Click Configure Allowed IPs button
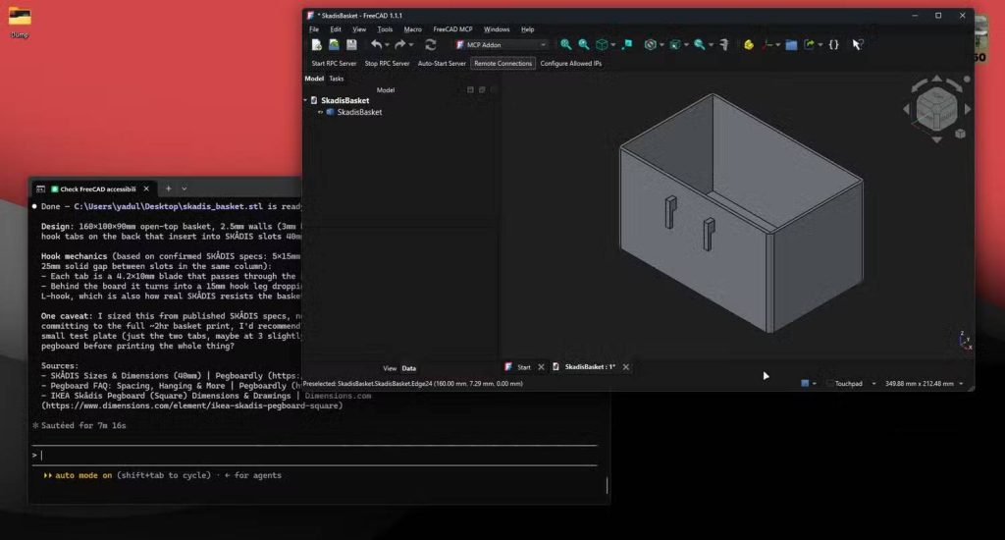The height and width of the screenshot is (540, 1005). tap(571, 64)
